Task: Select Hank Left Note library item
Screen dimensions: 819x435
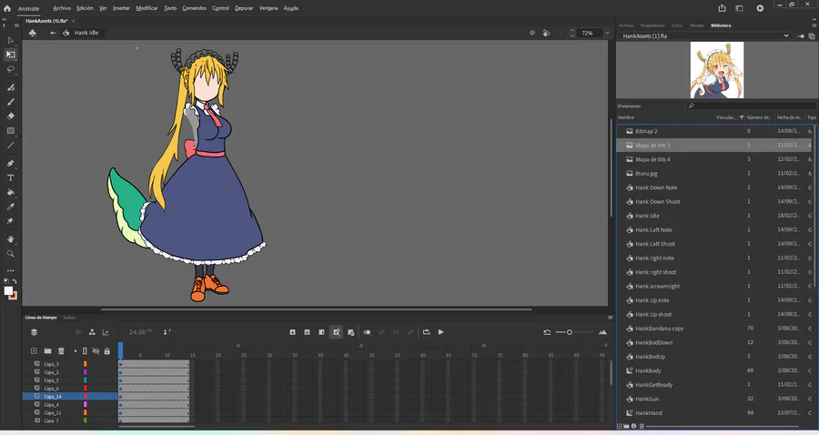Action: 653,230
